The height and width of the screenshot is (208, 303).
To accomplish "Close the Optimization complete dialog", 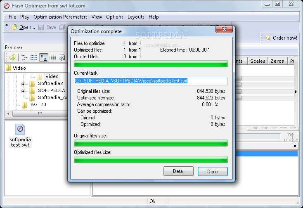I will [224, 29].
